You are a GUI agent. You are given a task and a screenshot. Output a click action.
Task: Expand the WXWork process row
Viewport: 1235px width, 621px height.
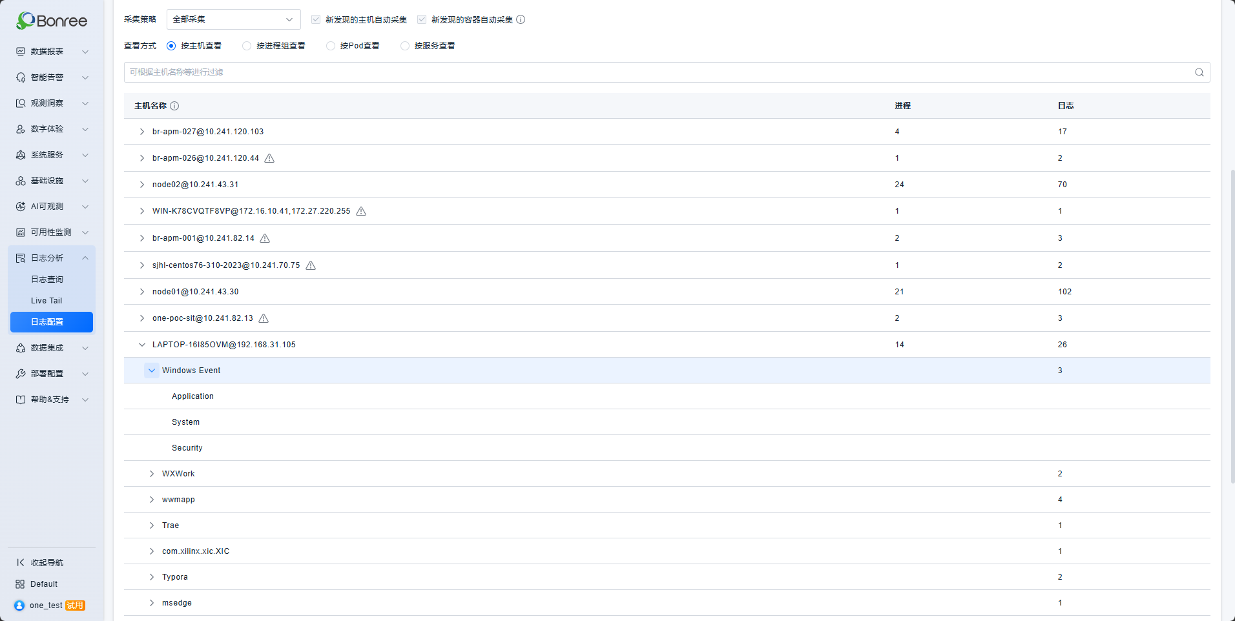pyautogui.click(x=152, y=474)
